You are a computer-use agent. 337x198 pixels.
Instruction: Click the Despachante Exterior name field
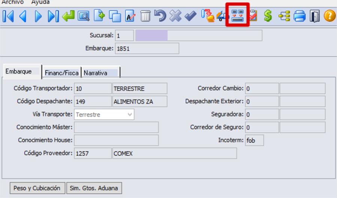(x=303, y=101)
